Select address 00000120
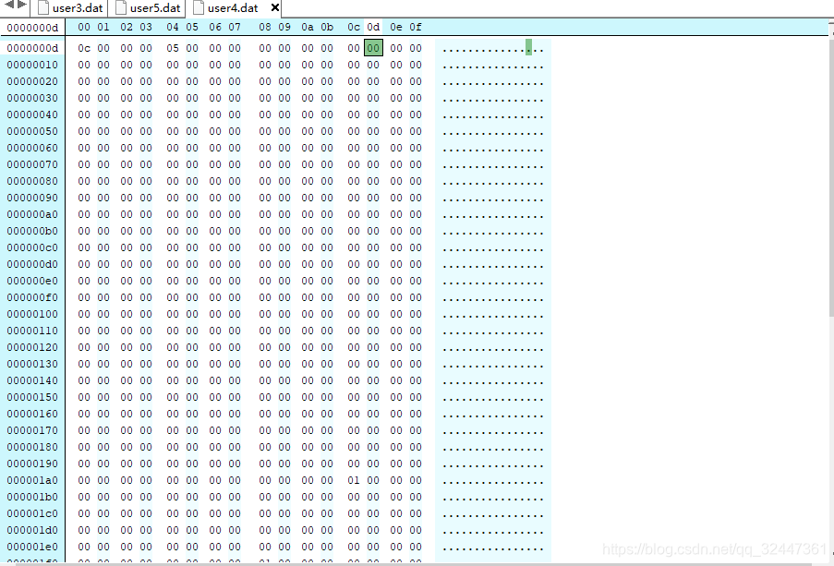 tap(32, 347)
